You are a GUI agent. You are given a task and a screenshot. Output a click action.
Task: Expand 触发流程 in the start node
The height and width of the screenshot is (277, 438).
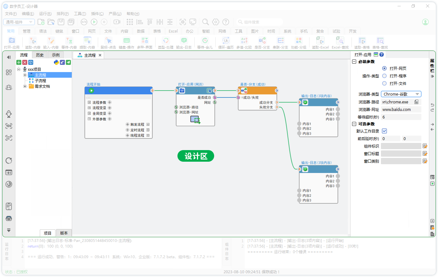[148, 124]
